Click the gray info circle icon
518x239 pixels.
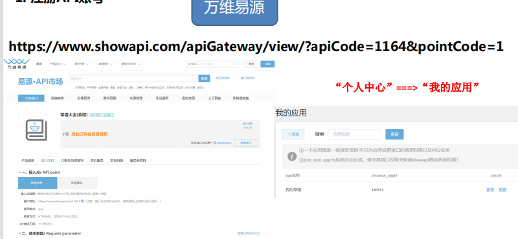pyautogui.click(x=292, y=156)
